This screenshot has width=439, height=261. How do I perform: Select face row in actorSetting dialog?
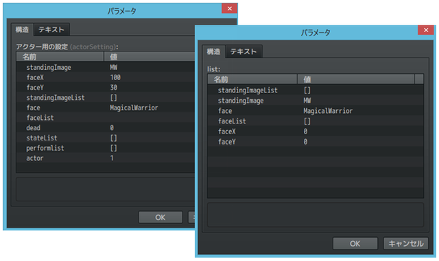(x=106, y=108)
